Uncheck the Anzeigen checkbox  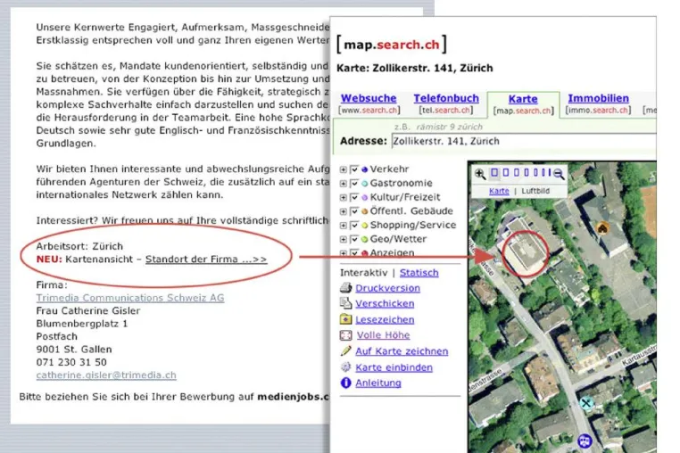coord(354,252)
